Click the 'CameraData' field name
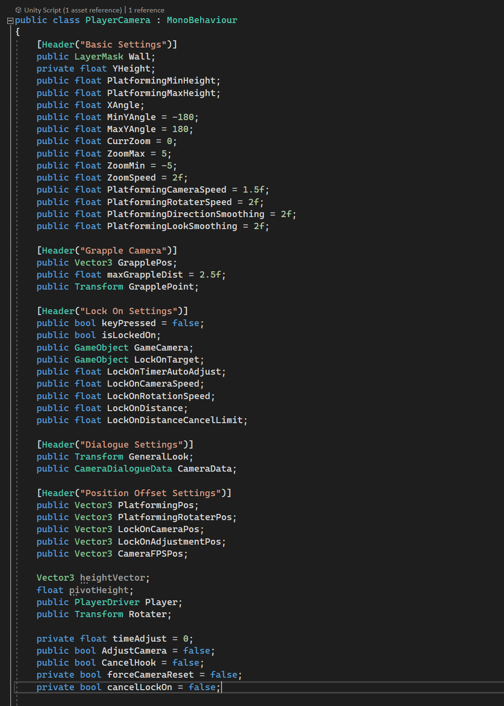The width and height of the screenshot is (504, 706). 205,469
